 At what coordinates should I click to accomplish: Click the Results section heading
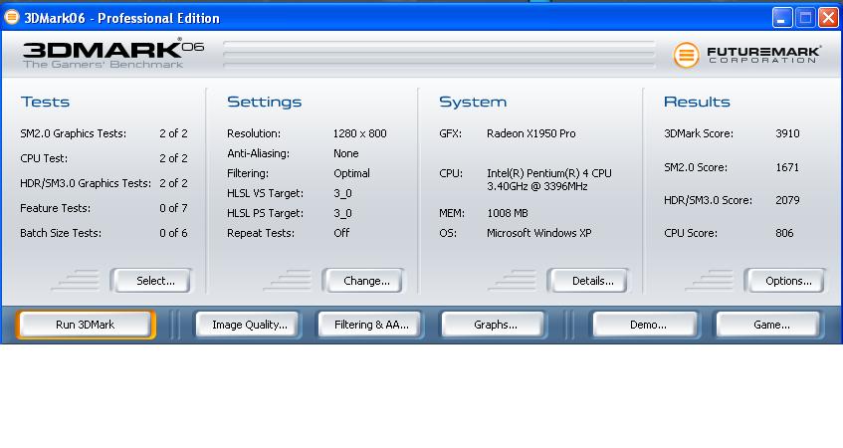point(697,102)
